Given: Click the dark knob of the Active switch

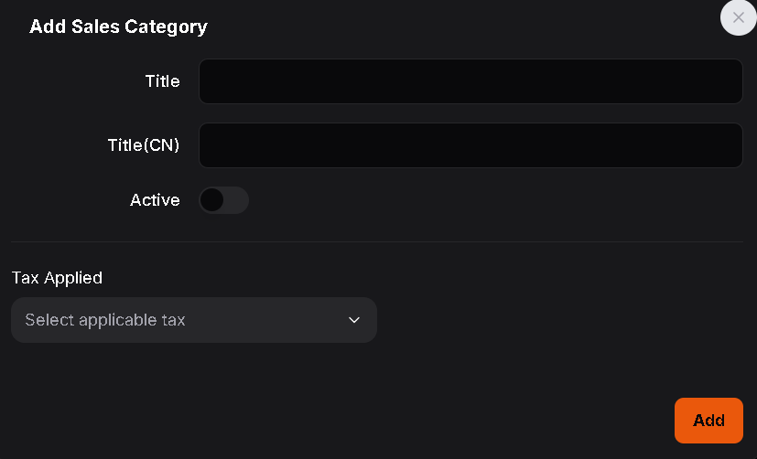Looking at the screenshot, I should (212, 200).
